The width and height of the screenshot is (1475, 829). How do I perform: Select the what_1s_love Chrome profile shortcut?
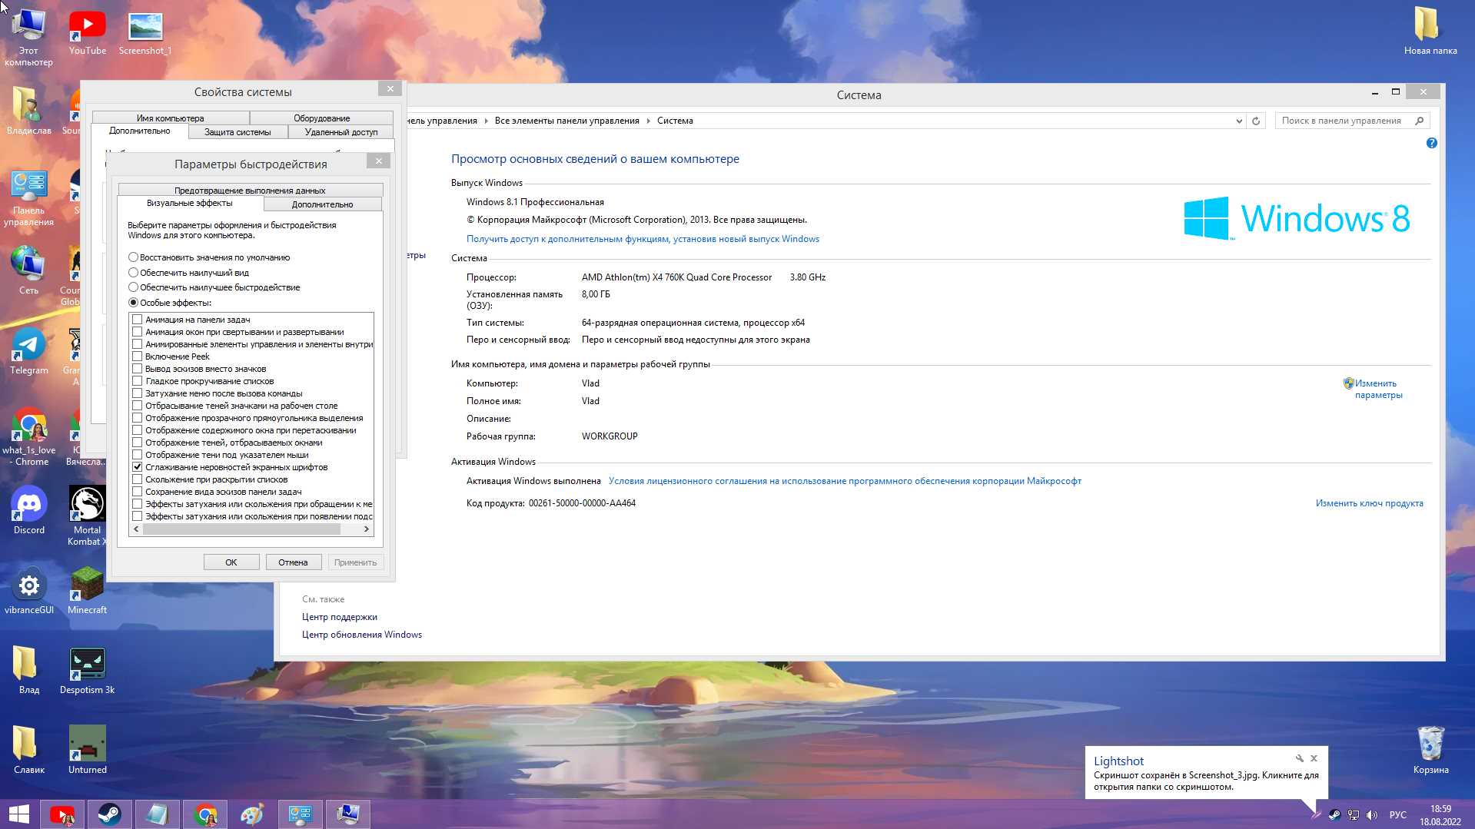tap(29, 436)
